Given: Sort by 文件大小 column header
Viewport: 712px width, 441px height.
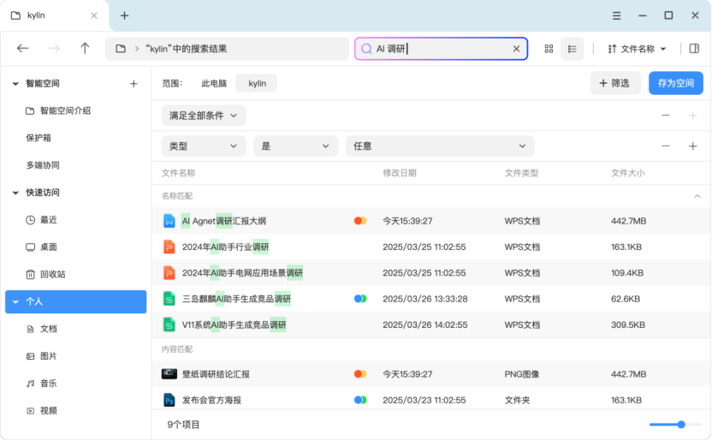Looking at the screenshot, I should click(627, 173).
